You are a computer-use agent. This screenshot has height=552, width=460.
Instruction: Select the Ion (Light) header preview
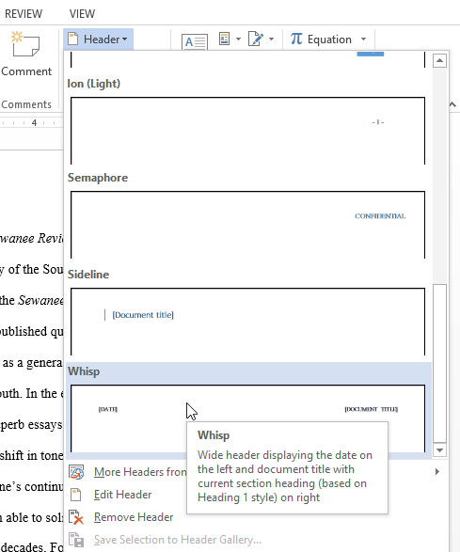click(x=248, y=131)
